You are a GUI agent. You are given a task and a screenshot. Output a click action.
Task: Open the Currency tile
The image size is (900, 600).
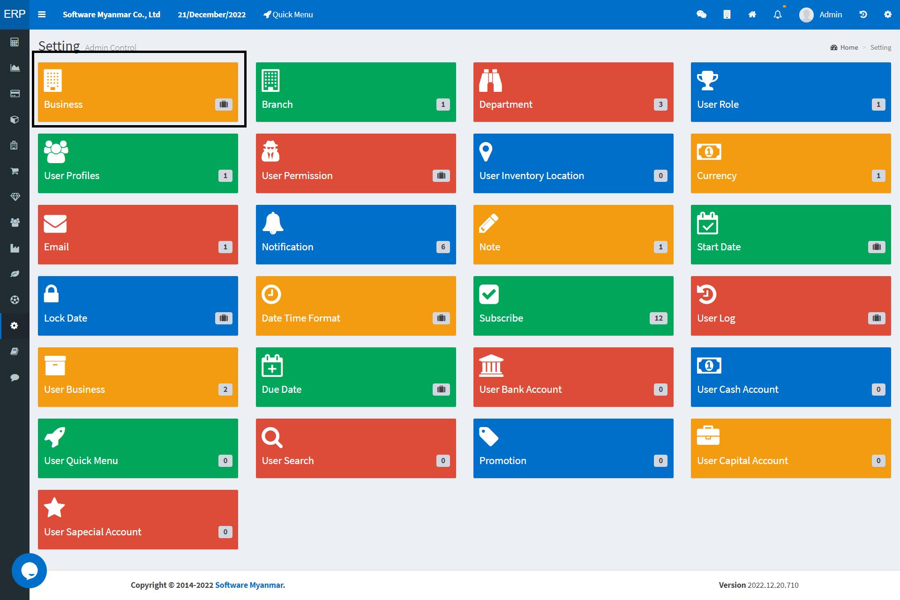[x=791, y=163]
